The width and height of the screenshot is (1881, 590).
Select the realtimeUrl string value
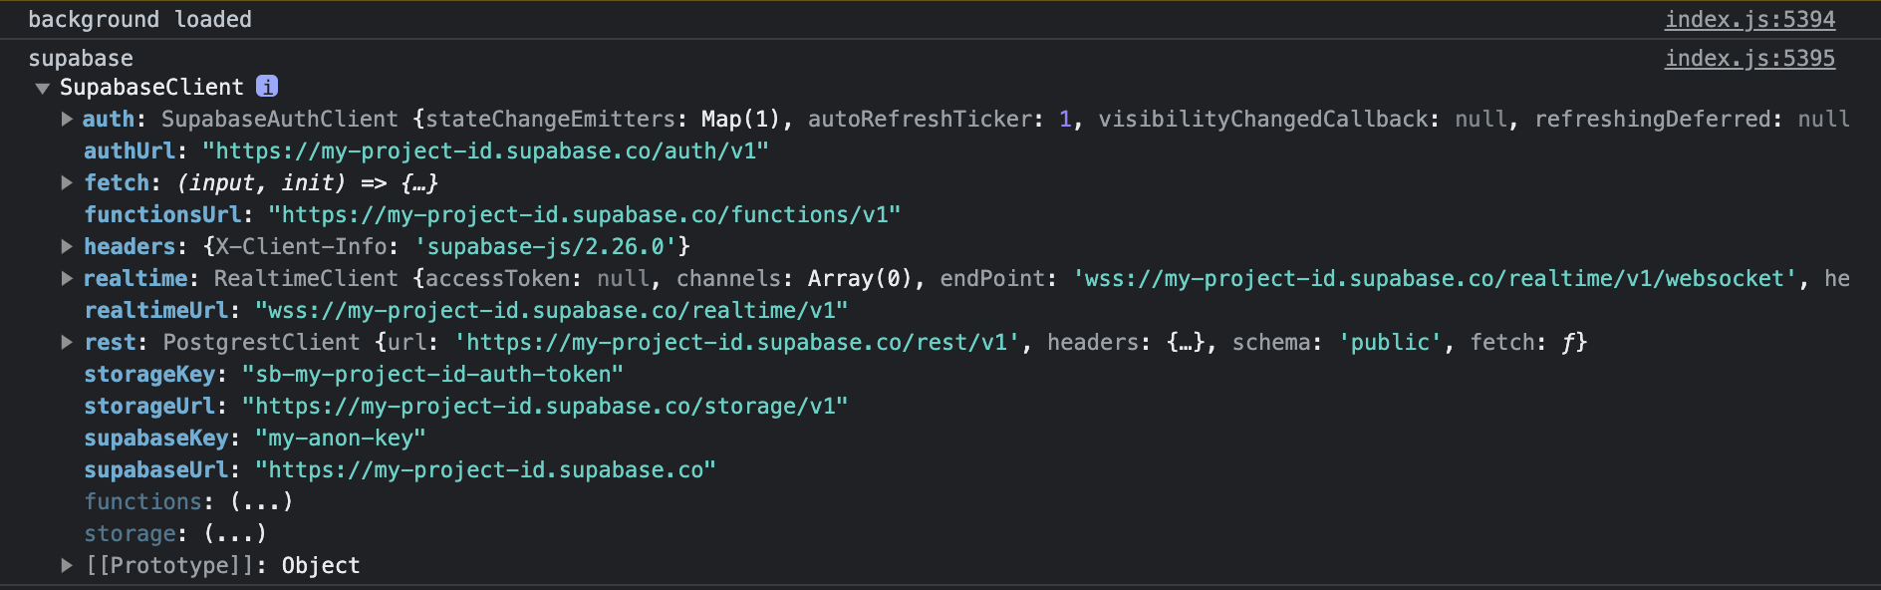pyautogui.click(x=551, y=311)
